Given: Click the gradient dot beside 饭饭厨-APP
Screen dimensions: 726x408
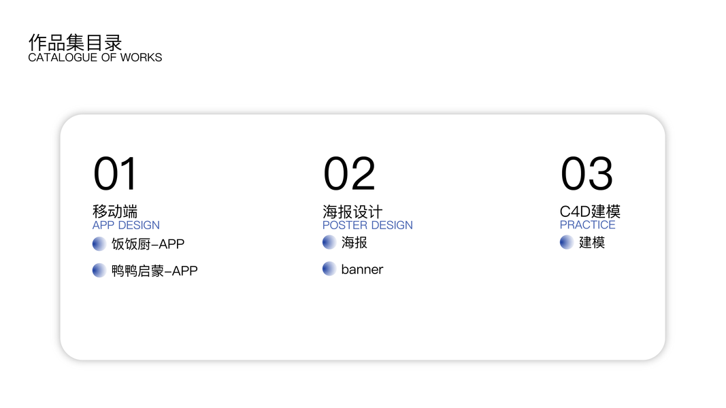Looking at the screenshot, I should (99, 243).
